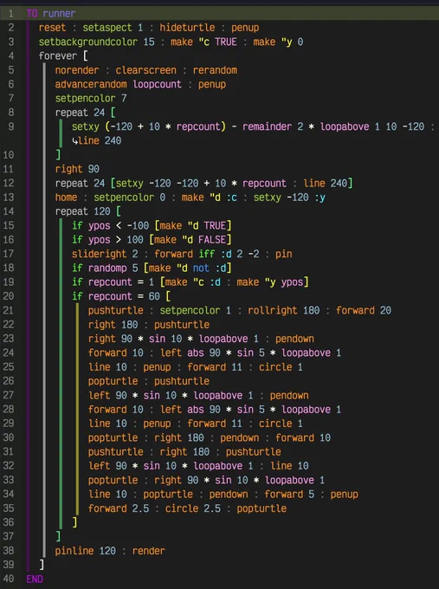Click the 'advancerandom' command on line 6
This screenshot has height=589, width=439.
(x=91, y=84)
